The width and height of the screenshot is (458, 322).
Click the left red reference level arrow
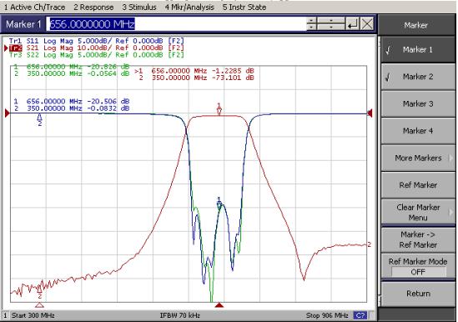click(x=8, y=113)
